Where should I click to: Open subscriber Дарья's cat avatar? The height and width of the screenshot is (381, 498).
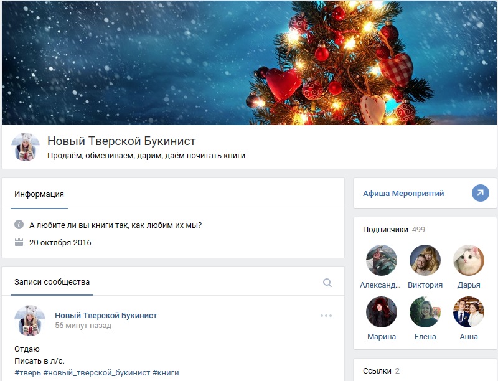(x=469, y=260)
